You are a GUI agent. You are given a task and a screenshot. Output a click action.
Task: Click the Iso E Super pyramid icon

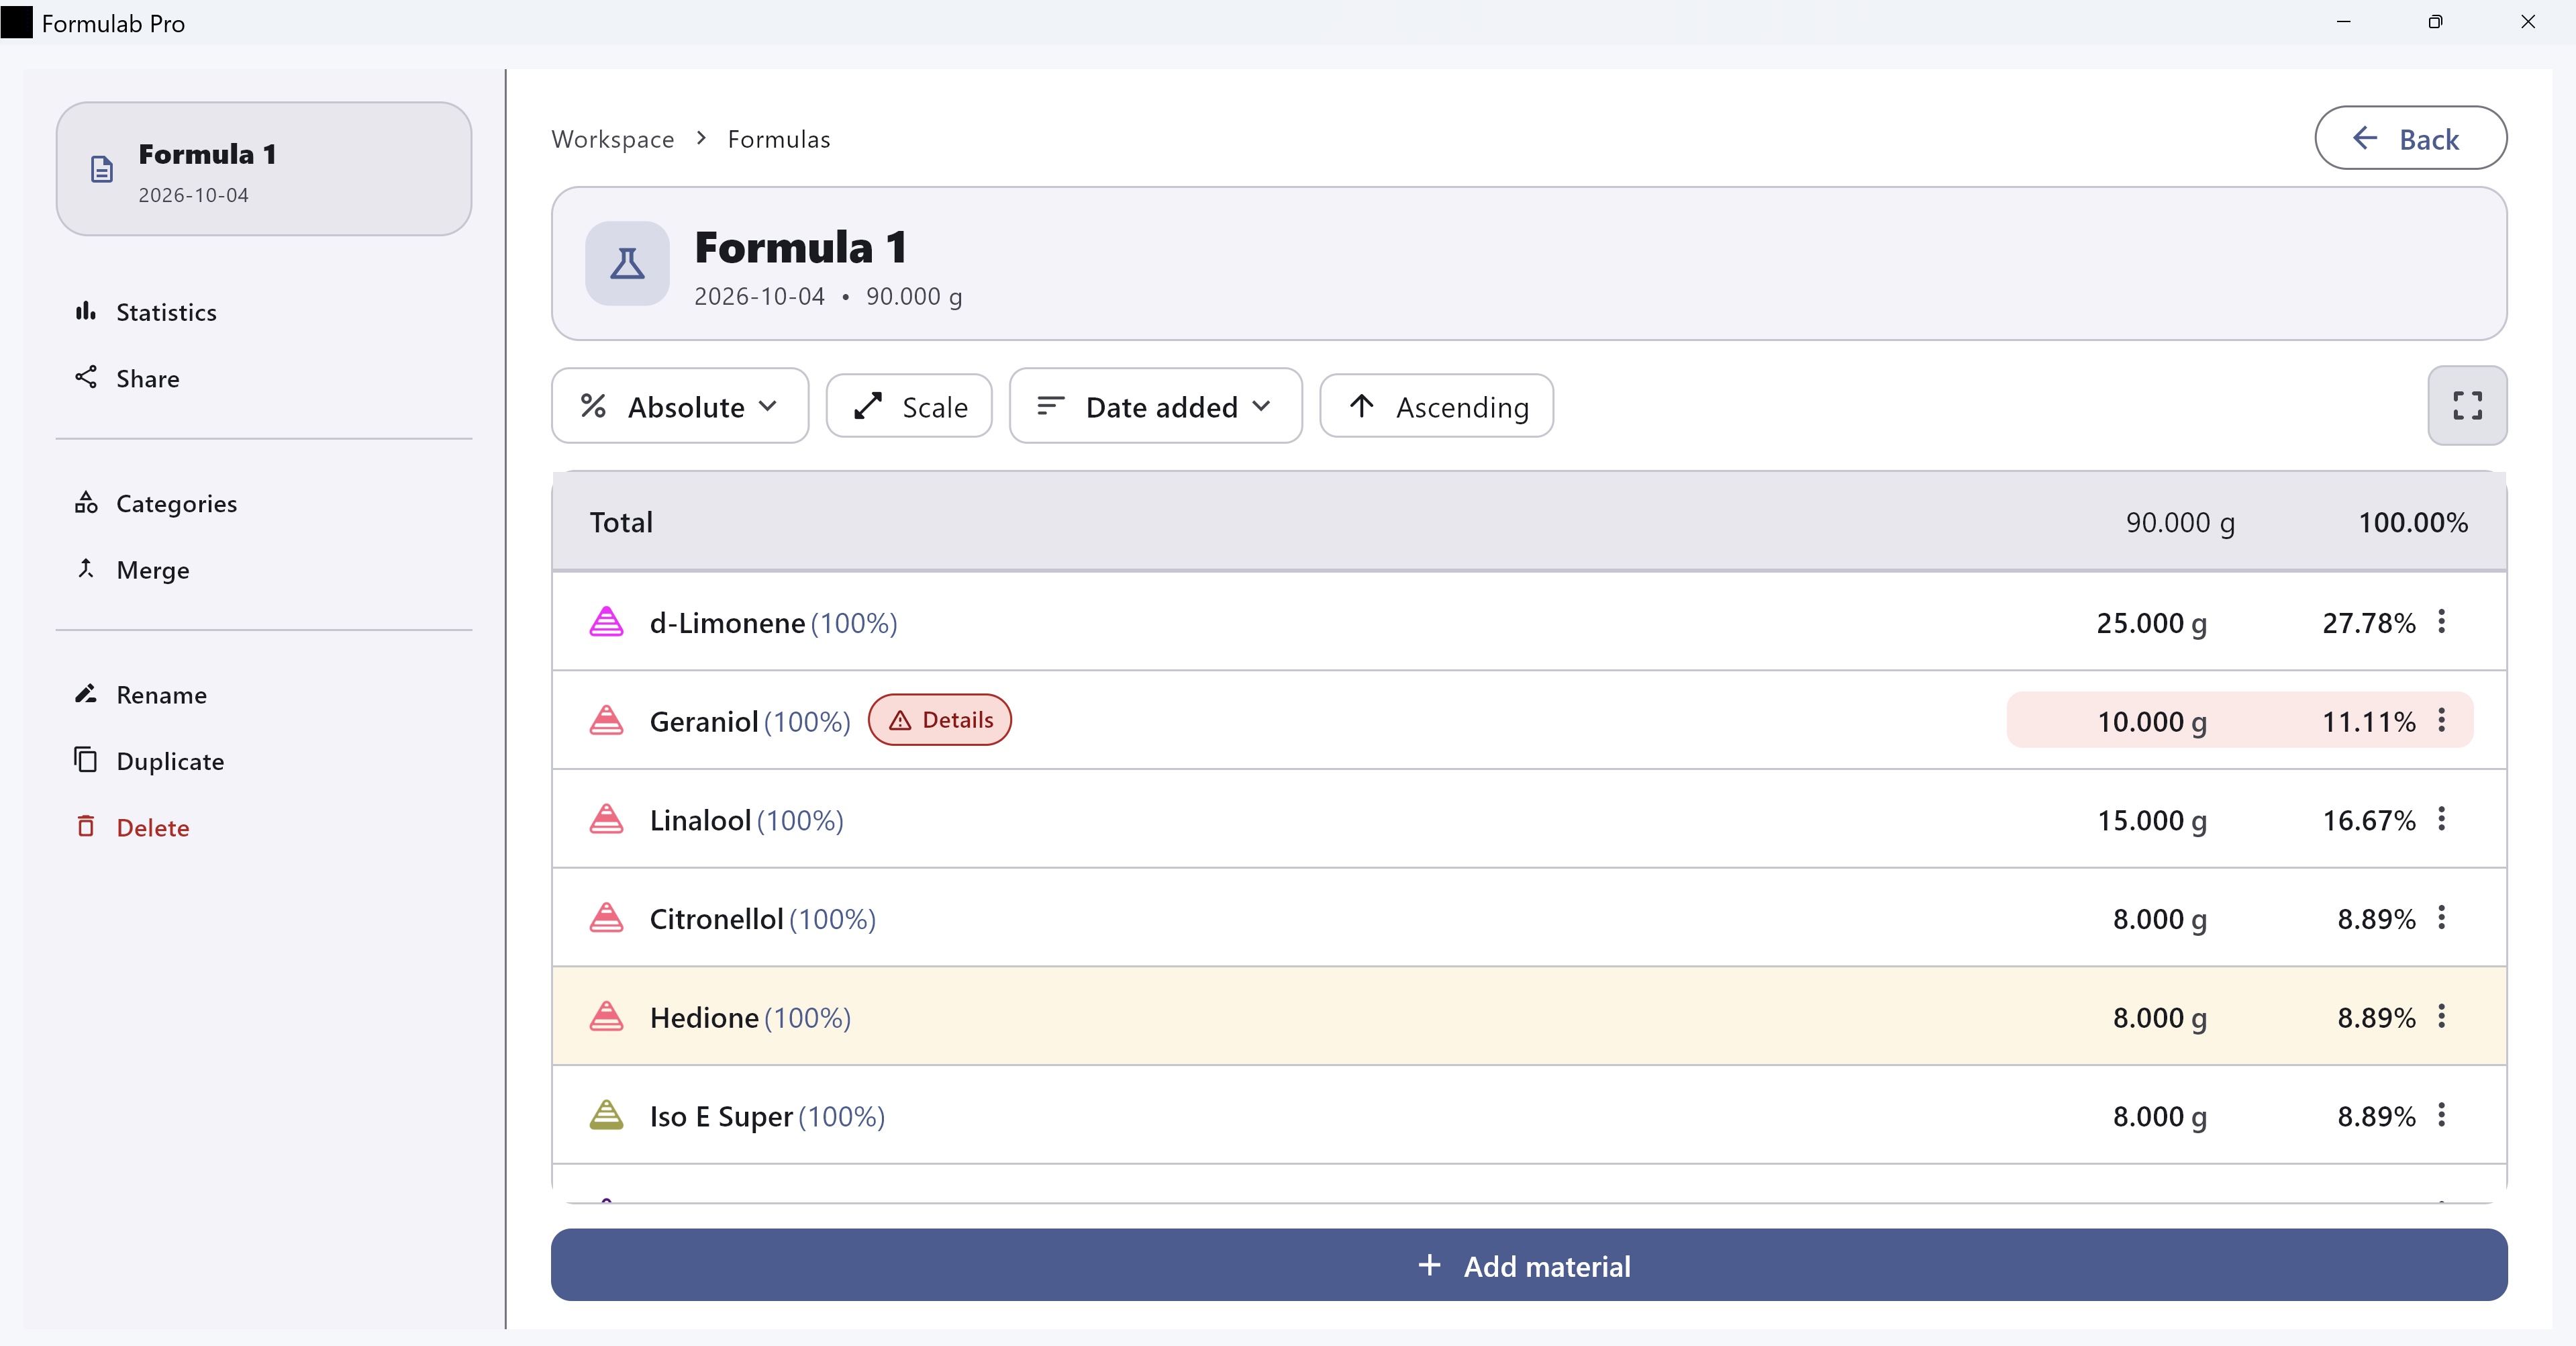pos(606,1115)
